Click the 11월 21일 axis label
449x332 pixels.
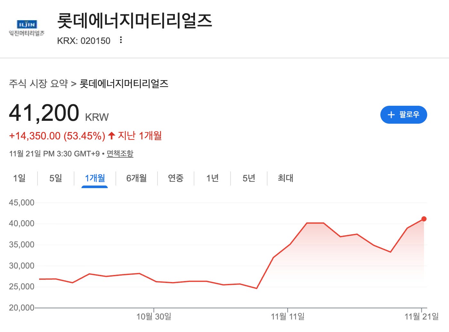pos(421,317)
